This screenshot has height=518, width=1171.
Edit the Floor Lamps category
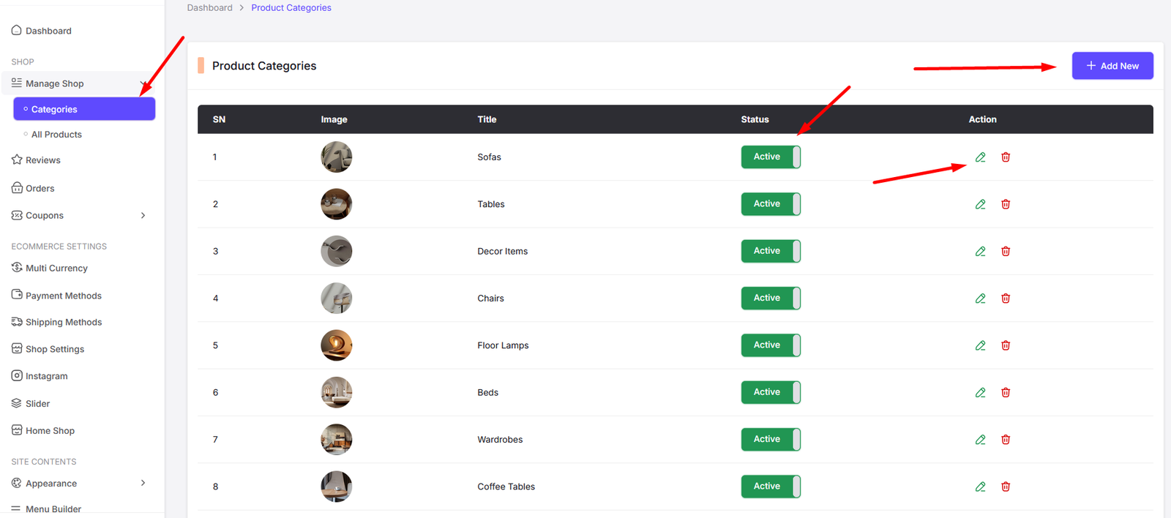click(980, 345)
